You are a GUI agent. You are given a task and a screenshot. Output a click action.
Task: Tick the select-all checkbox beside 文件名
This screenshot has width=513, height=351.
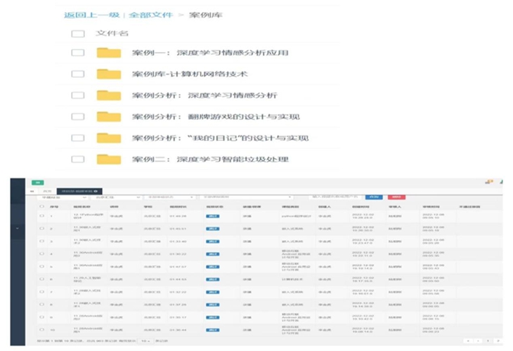pos(77,33)
